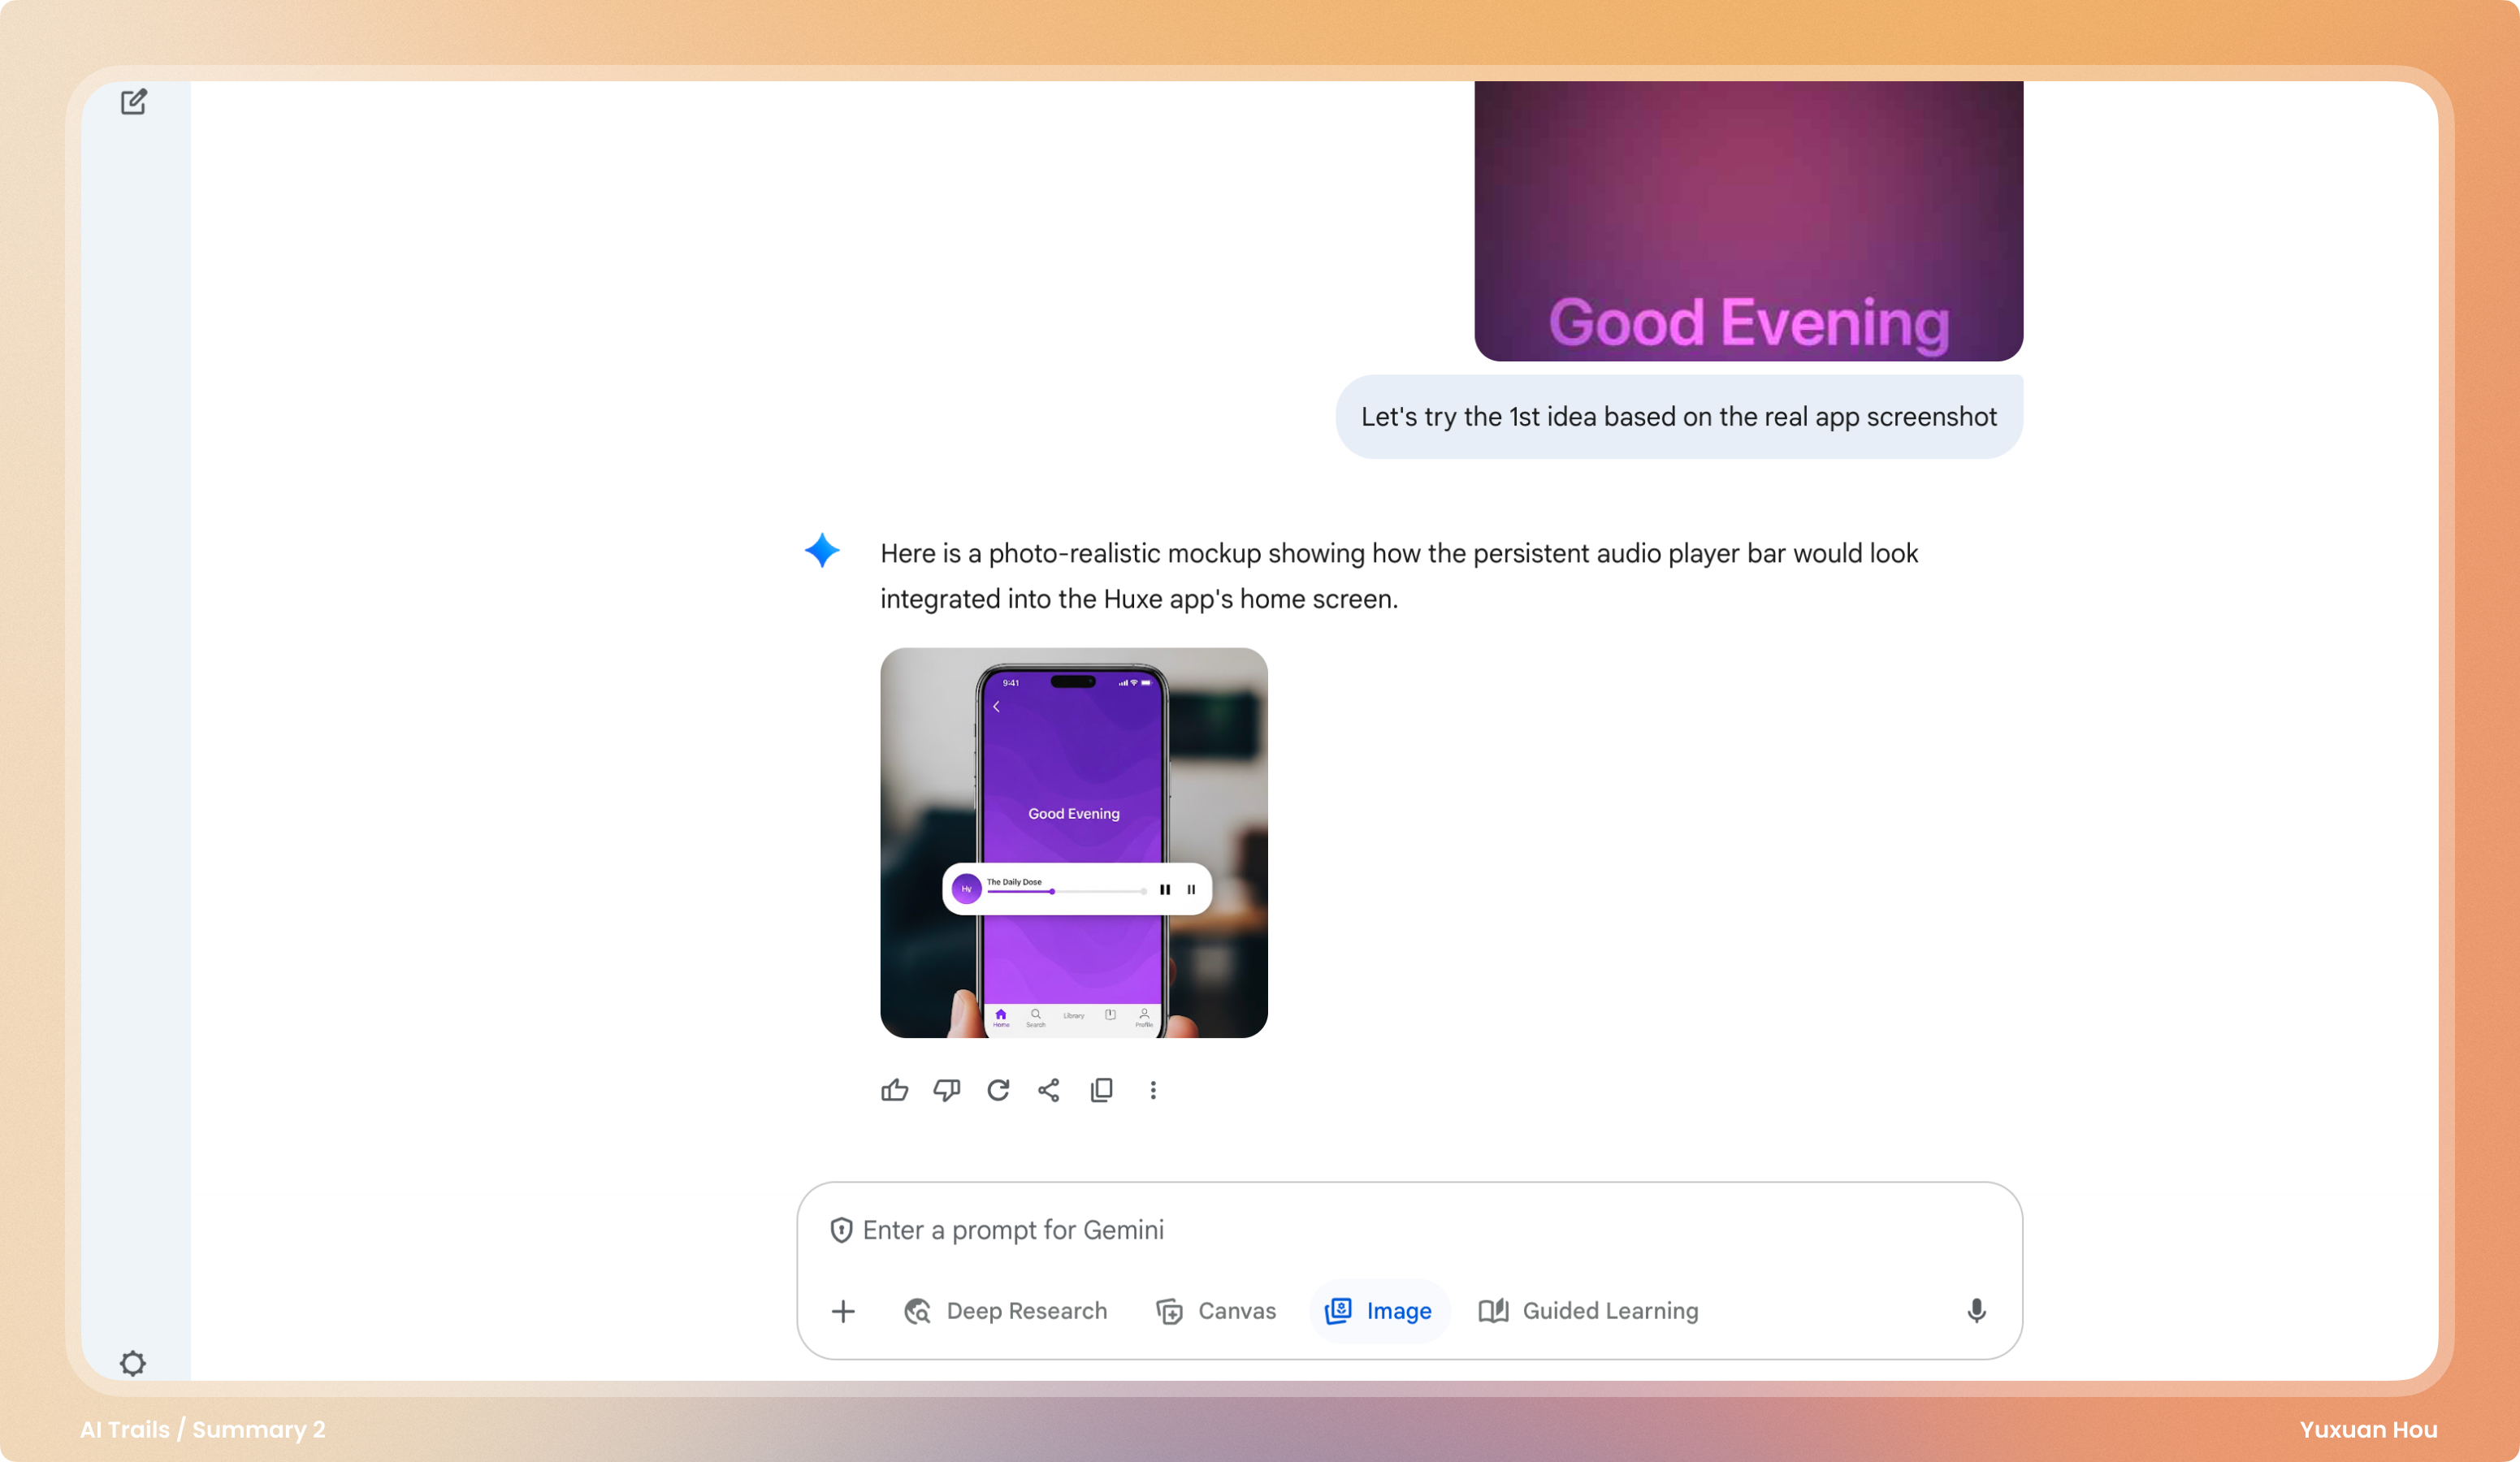This screenshot has width=2520, height=1462.
Task: Open the uploaded Good Evening screenshot
Action: coord(1748,220)
